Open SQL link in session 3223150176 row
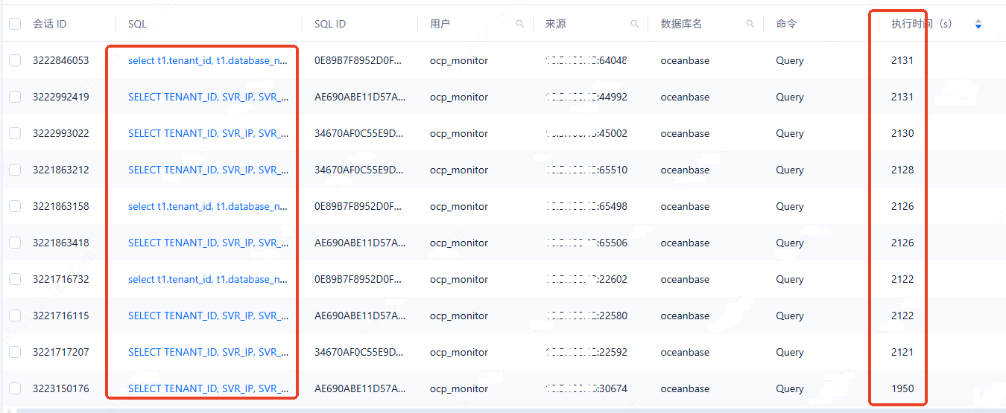The width and height of the screenshot is (1006, 413). pos(208,388)
